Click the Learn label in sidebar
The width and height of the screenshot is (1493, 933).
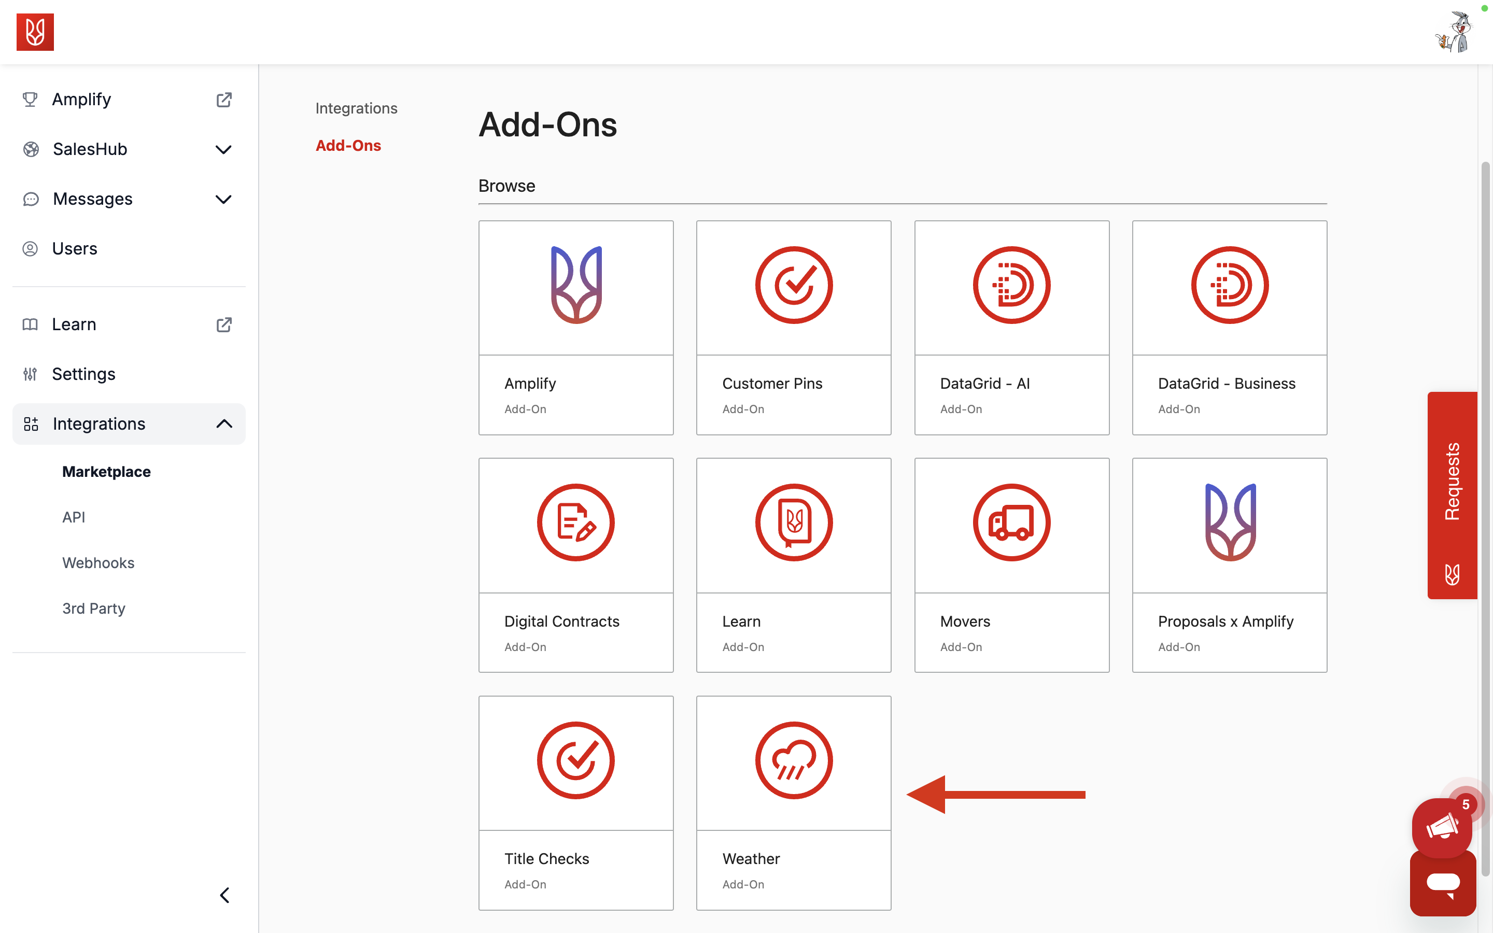74,324
